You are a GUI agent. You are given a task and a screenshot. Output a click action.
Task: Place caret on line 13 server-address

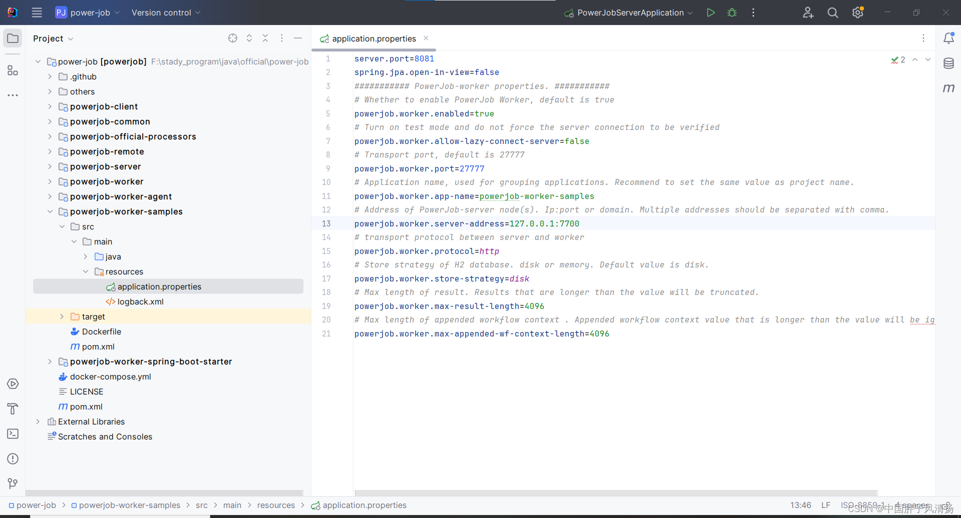466,223
